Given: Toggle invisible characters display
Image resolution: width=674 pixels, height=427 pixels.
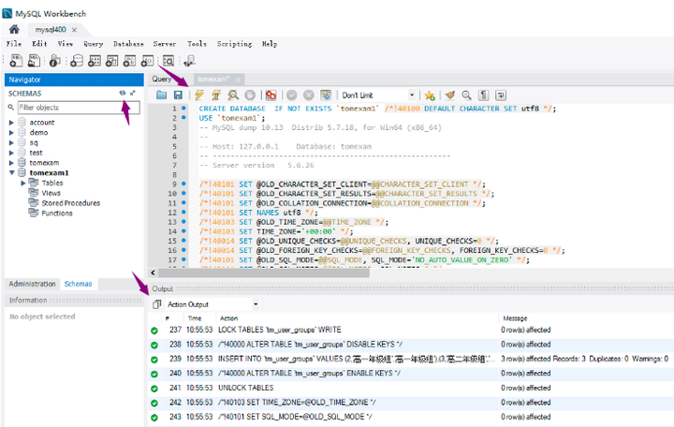Looking at the screenshot, I should (484, 95).
